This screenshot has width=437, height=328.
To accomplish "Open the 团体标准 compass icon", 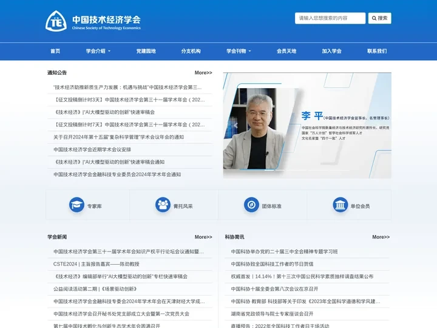I will click(x=251, y=205).
